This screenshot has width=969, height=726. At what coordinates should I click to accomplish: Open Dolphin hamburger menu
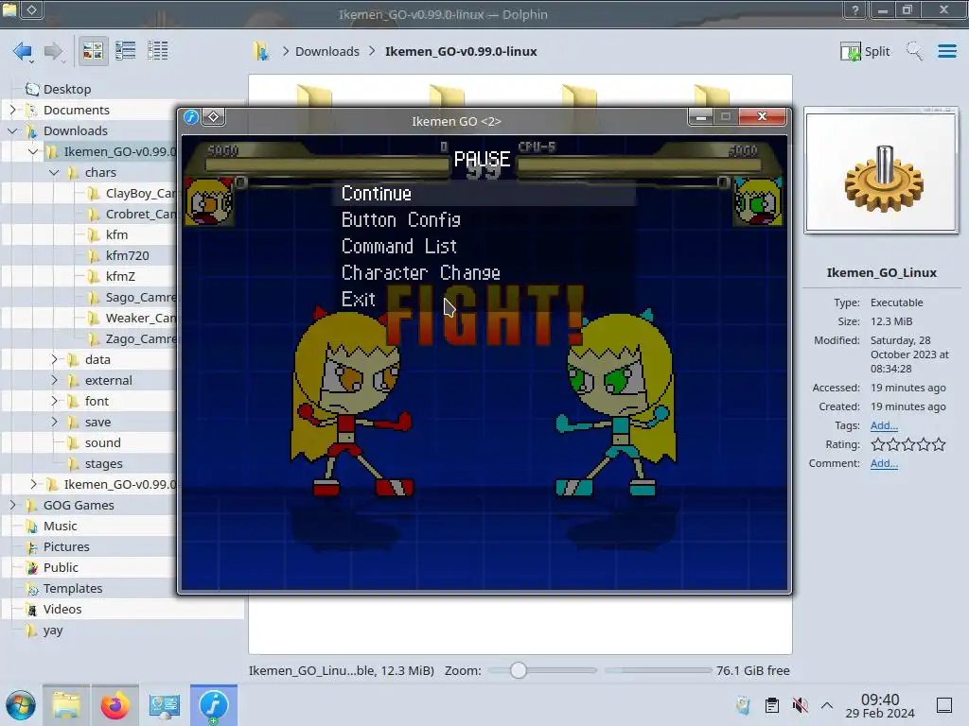946,51
